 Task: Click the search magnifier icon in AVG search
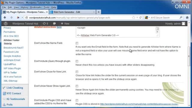pos(181,17)
